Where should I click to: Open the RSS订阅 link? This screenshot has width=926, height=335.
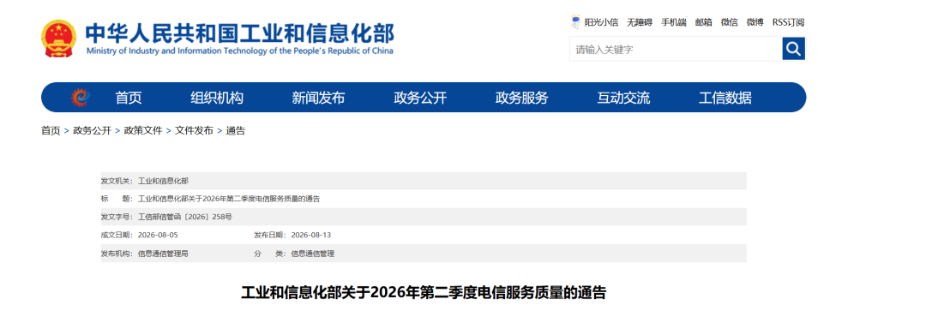pyautogui.click(x=789, y=22)
